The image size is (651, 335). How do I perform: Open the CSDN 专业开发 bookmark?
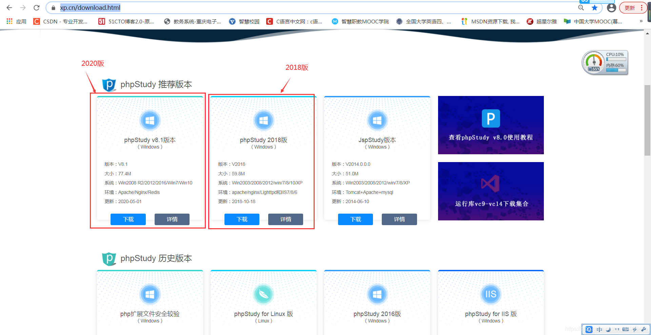[x=60, y=21]
